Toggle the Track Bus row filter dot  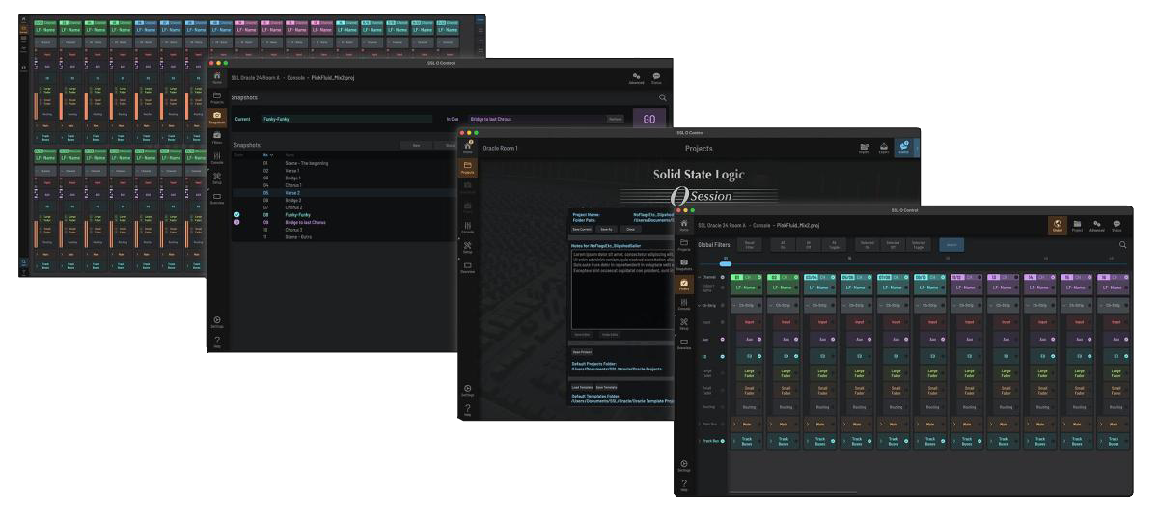pos(722,441)
